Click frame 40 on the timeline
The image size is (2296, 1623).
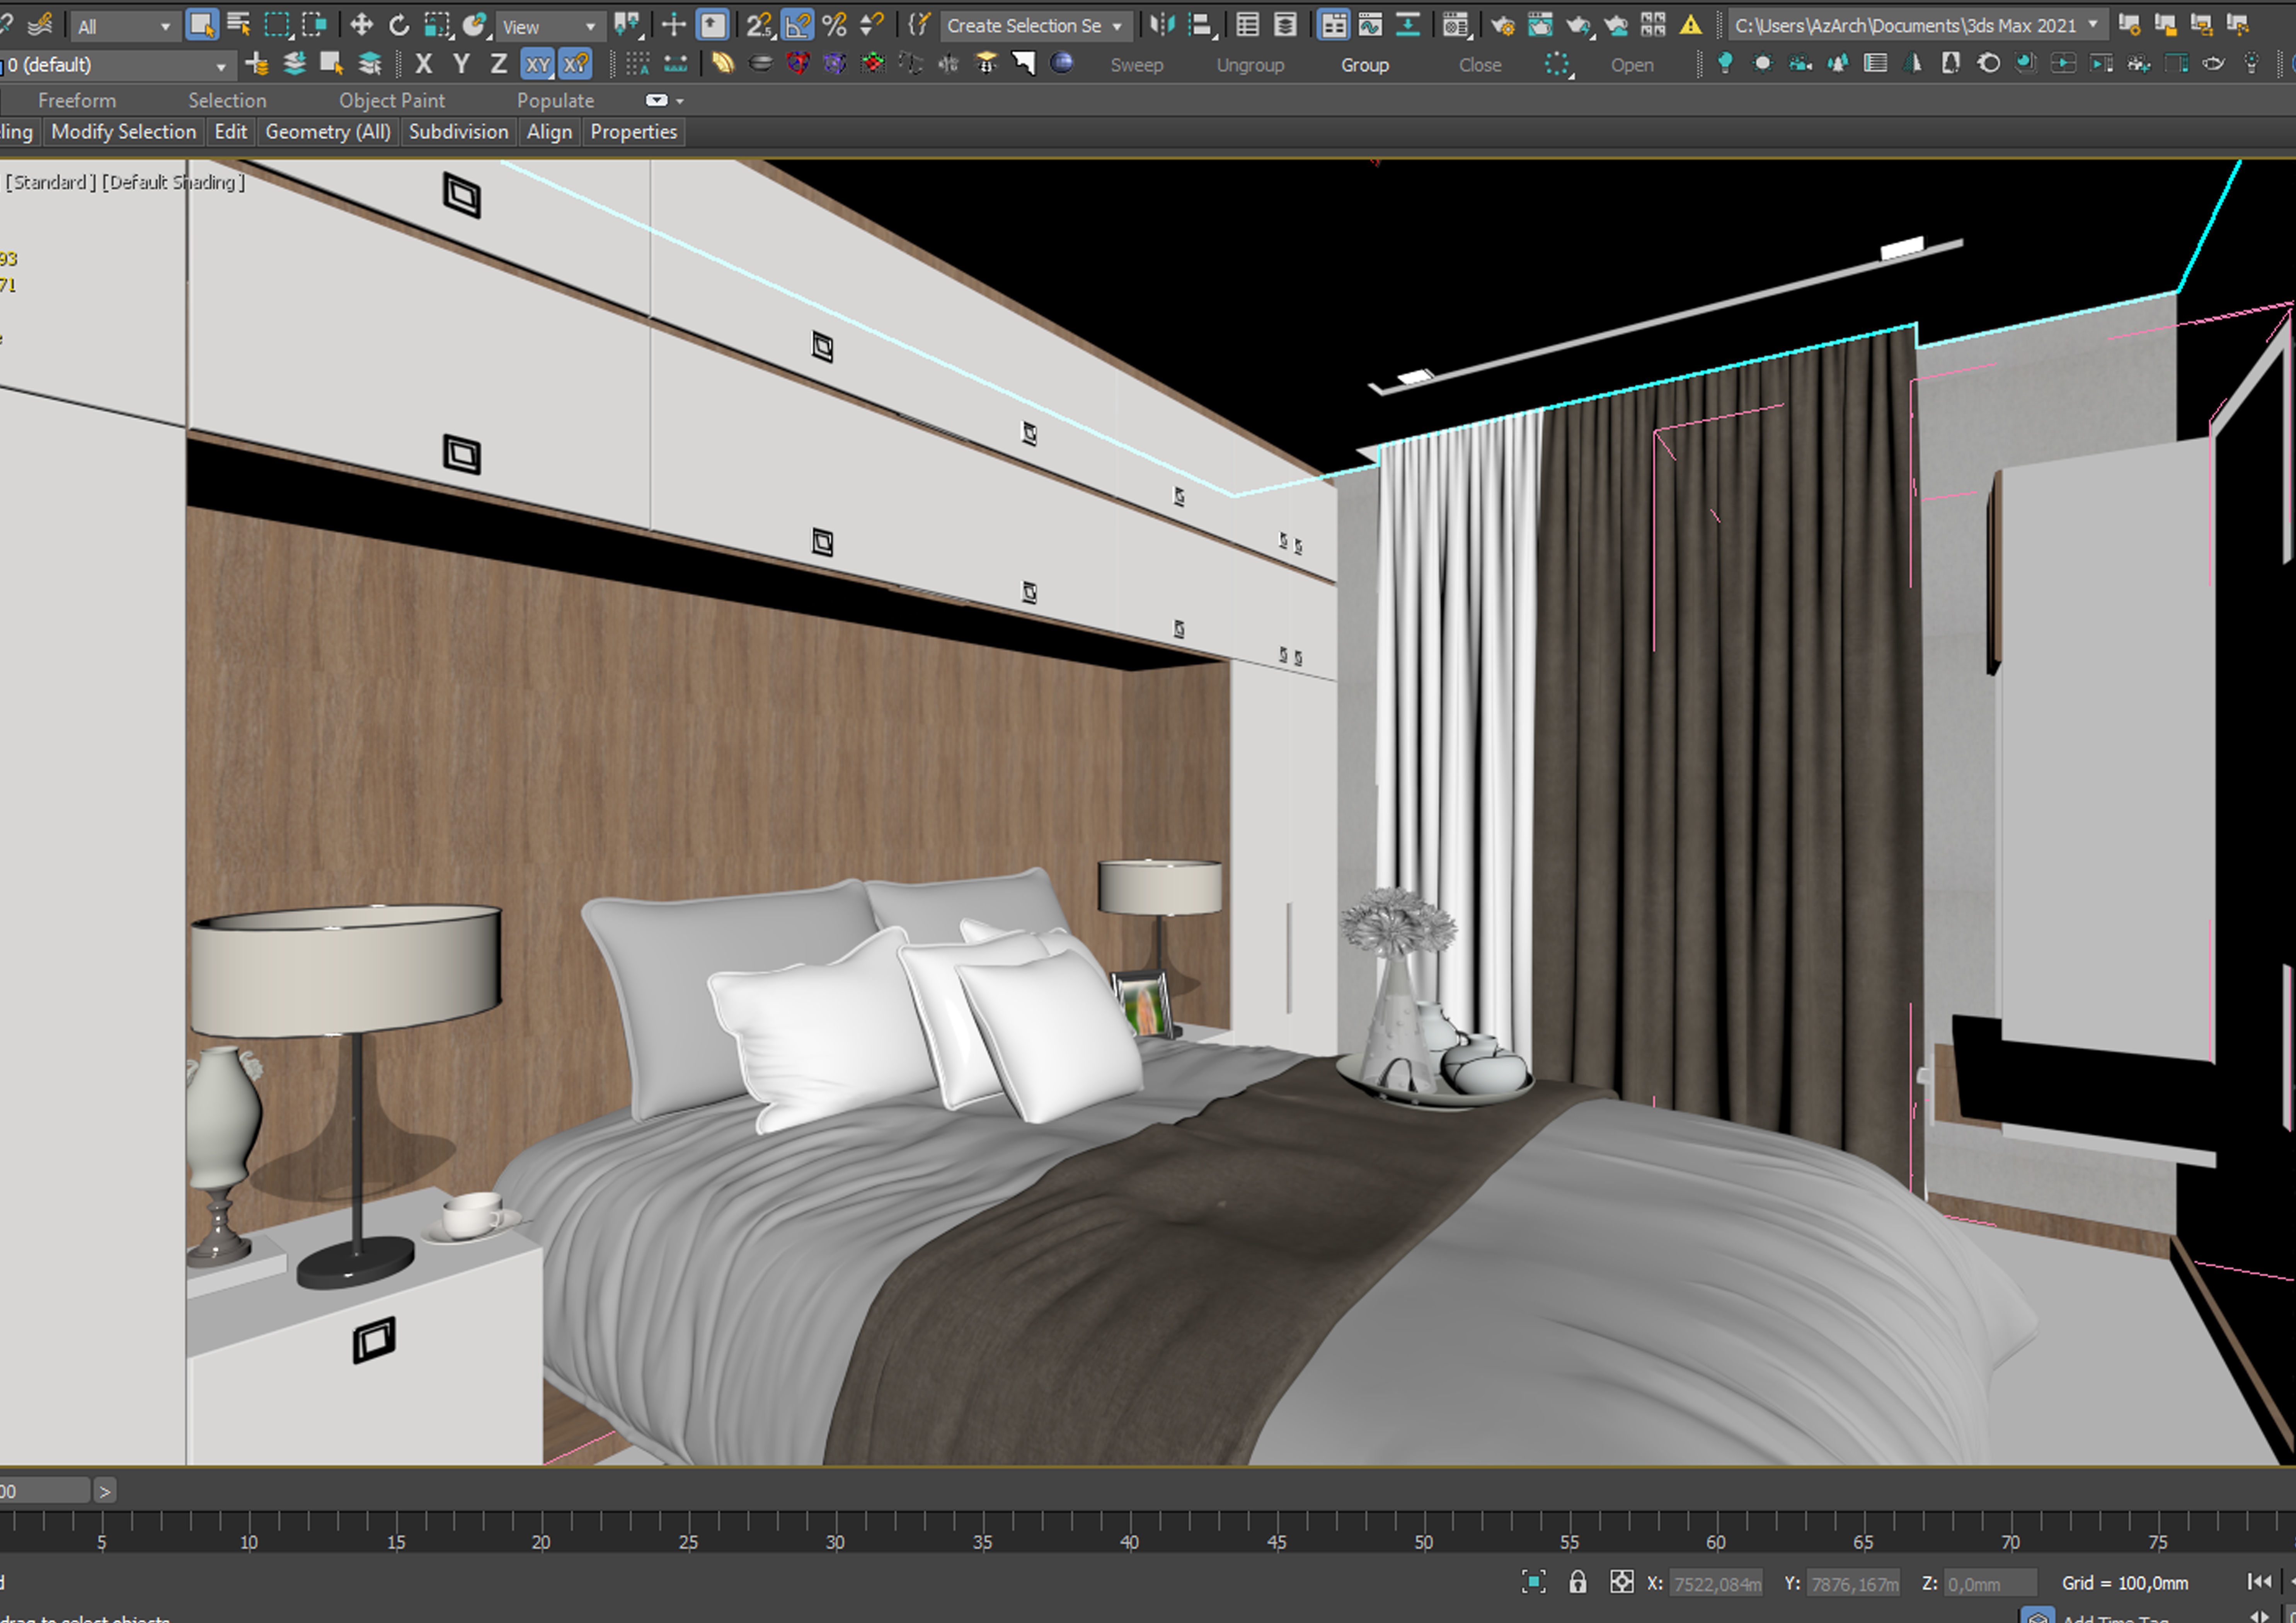[1129, 1541]
